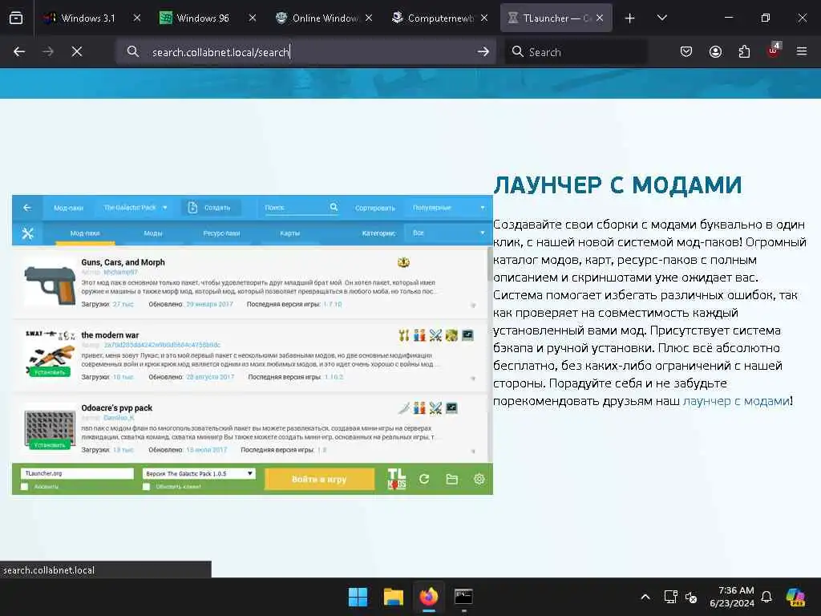The image size is (821, 616).
Task: Open the Windows Start menu
Action: [358, 597]
